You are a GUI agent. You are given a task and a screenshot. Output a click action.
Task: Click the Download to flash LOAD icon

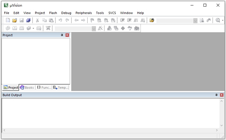[48, 28]
